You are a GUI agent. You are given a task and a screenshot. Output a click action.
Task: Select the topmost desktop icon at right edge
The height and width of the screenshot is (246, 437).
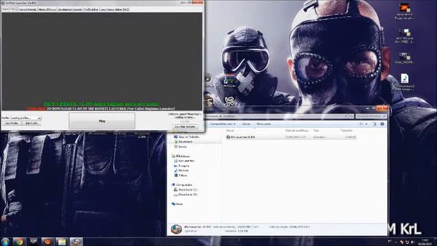[404, 12]
